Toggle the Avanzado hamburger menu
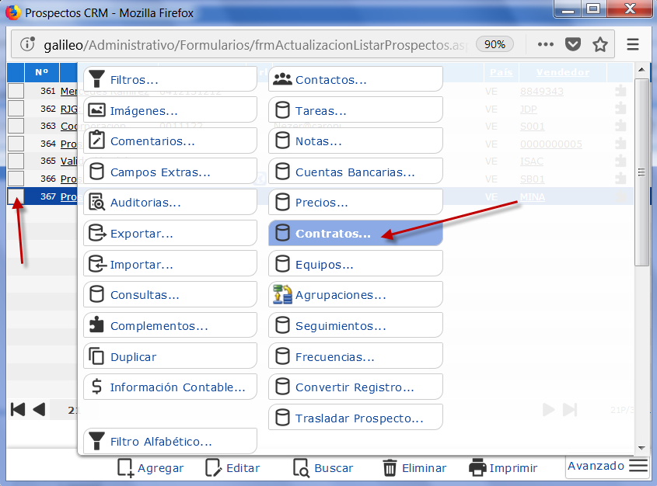Screen dimensions: 657x486 (638, 466)
